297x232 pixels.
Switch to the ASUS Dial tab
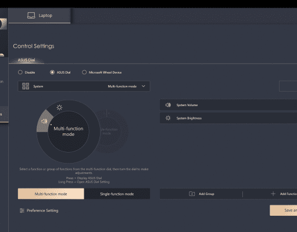27,60
